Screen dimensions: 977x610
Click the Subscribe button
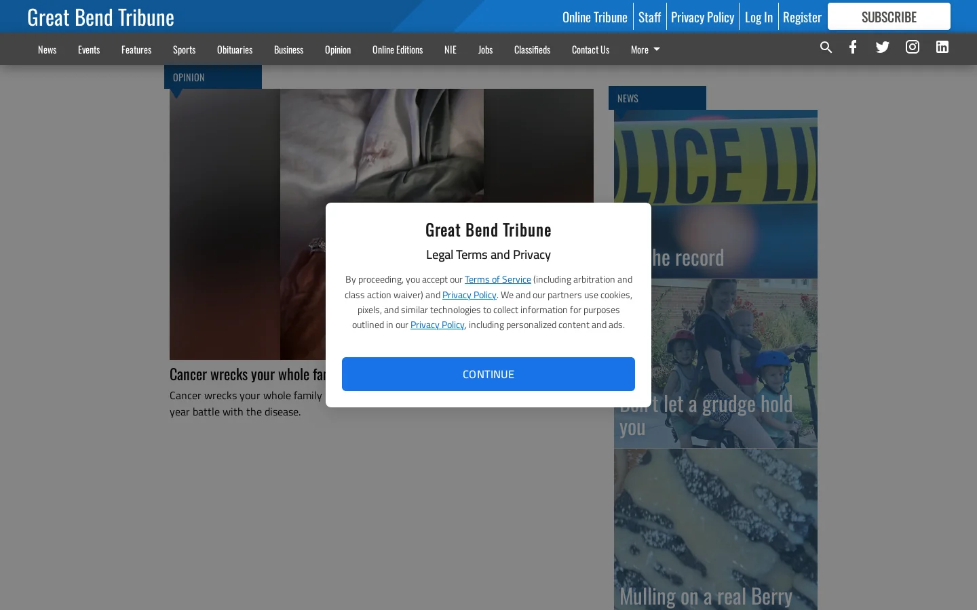(889, 16)
